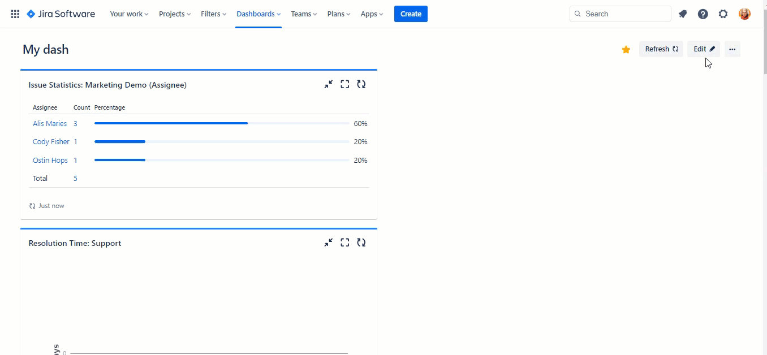Toggle the dashboard favorite star
Screen dimensions: 767x355
pyautogui.click(x=626, y=49)
